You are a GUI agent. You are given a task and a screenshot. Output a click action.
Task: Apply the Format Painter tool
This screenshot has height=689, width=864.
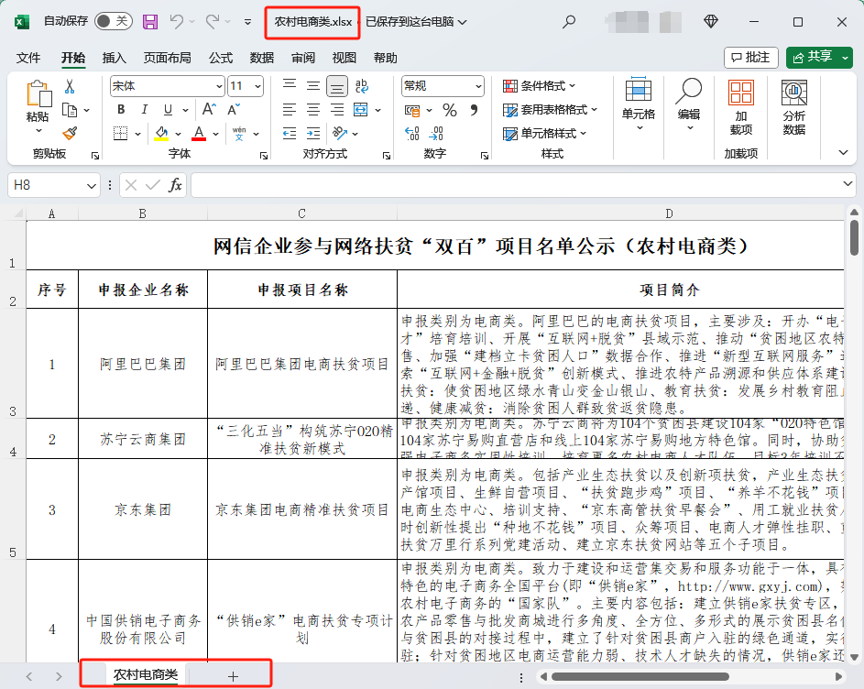click(x=71, y=131)
